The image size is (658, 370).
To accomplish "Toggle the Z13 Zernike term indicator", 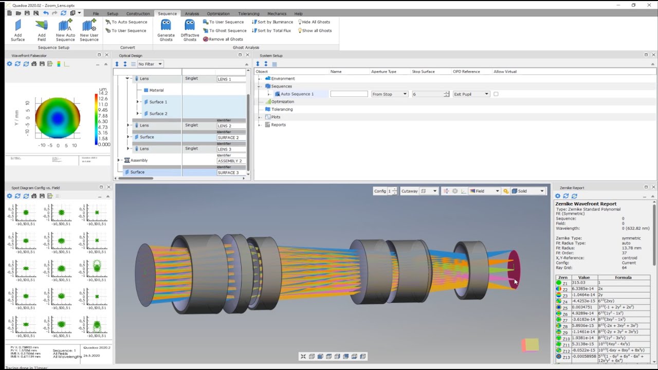I will 559,356.
